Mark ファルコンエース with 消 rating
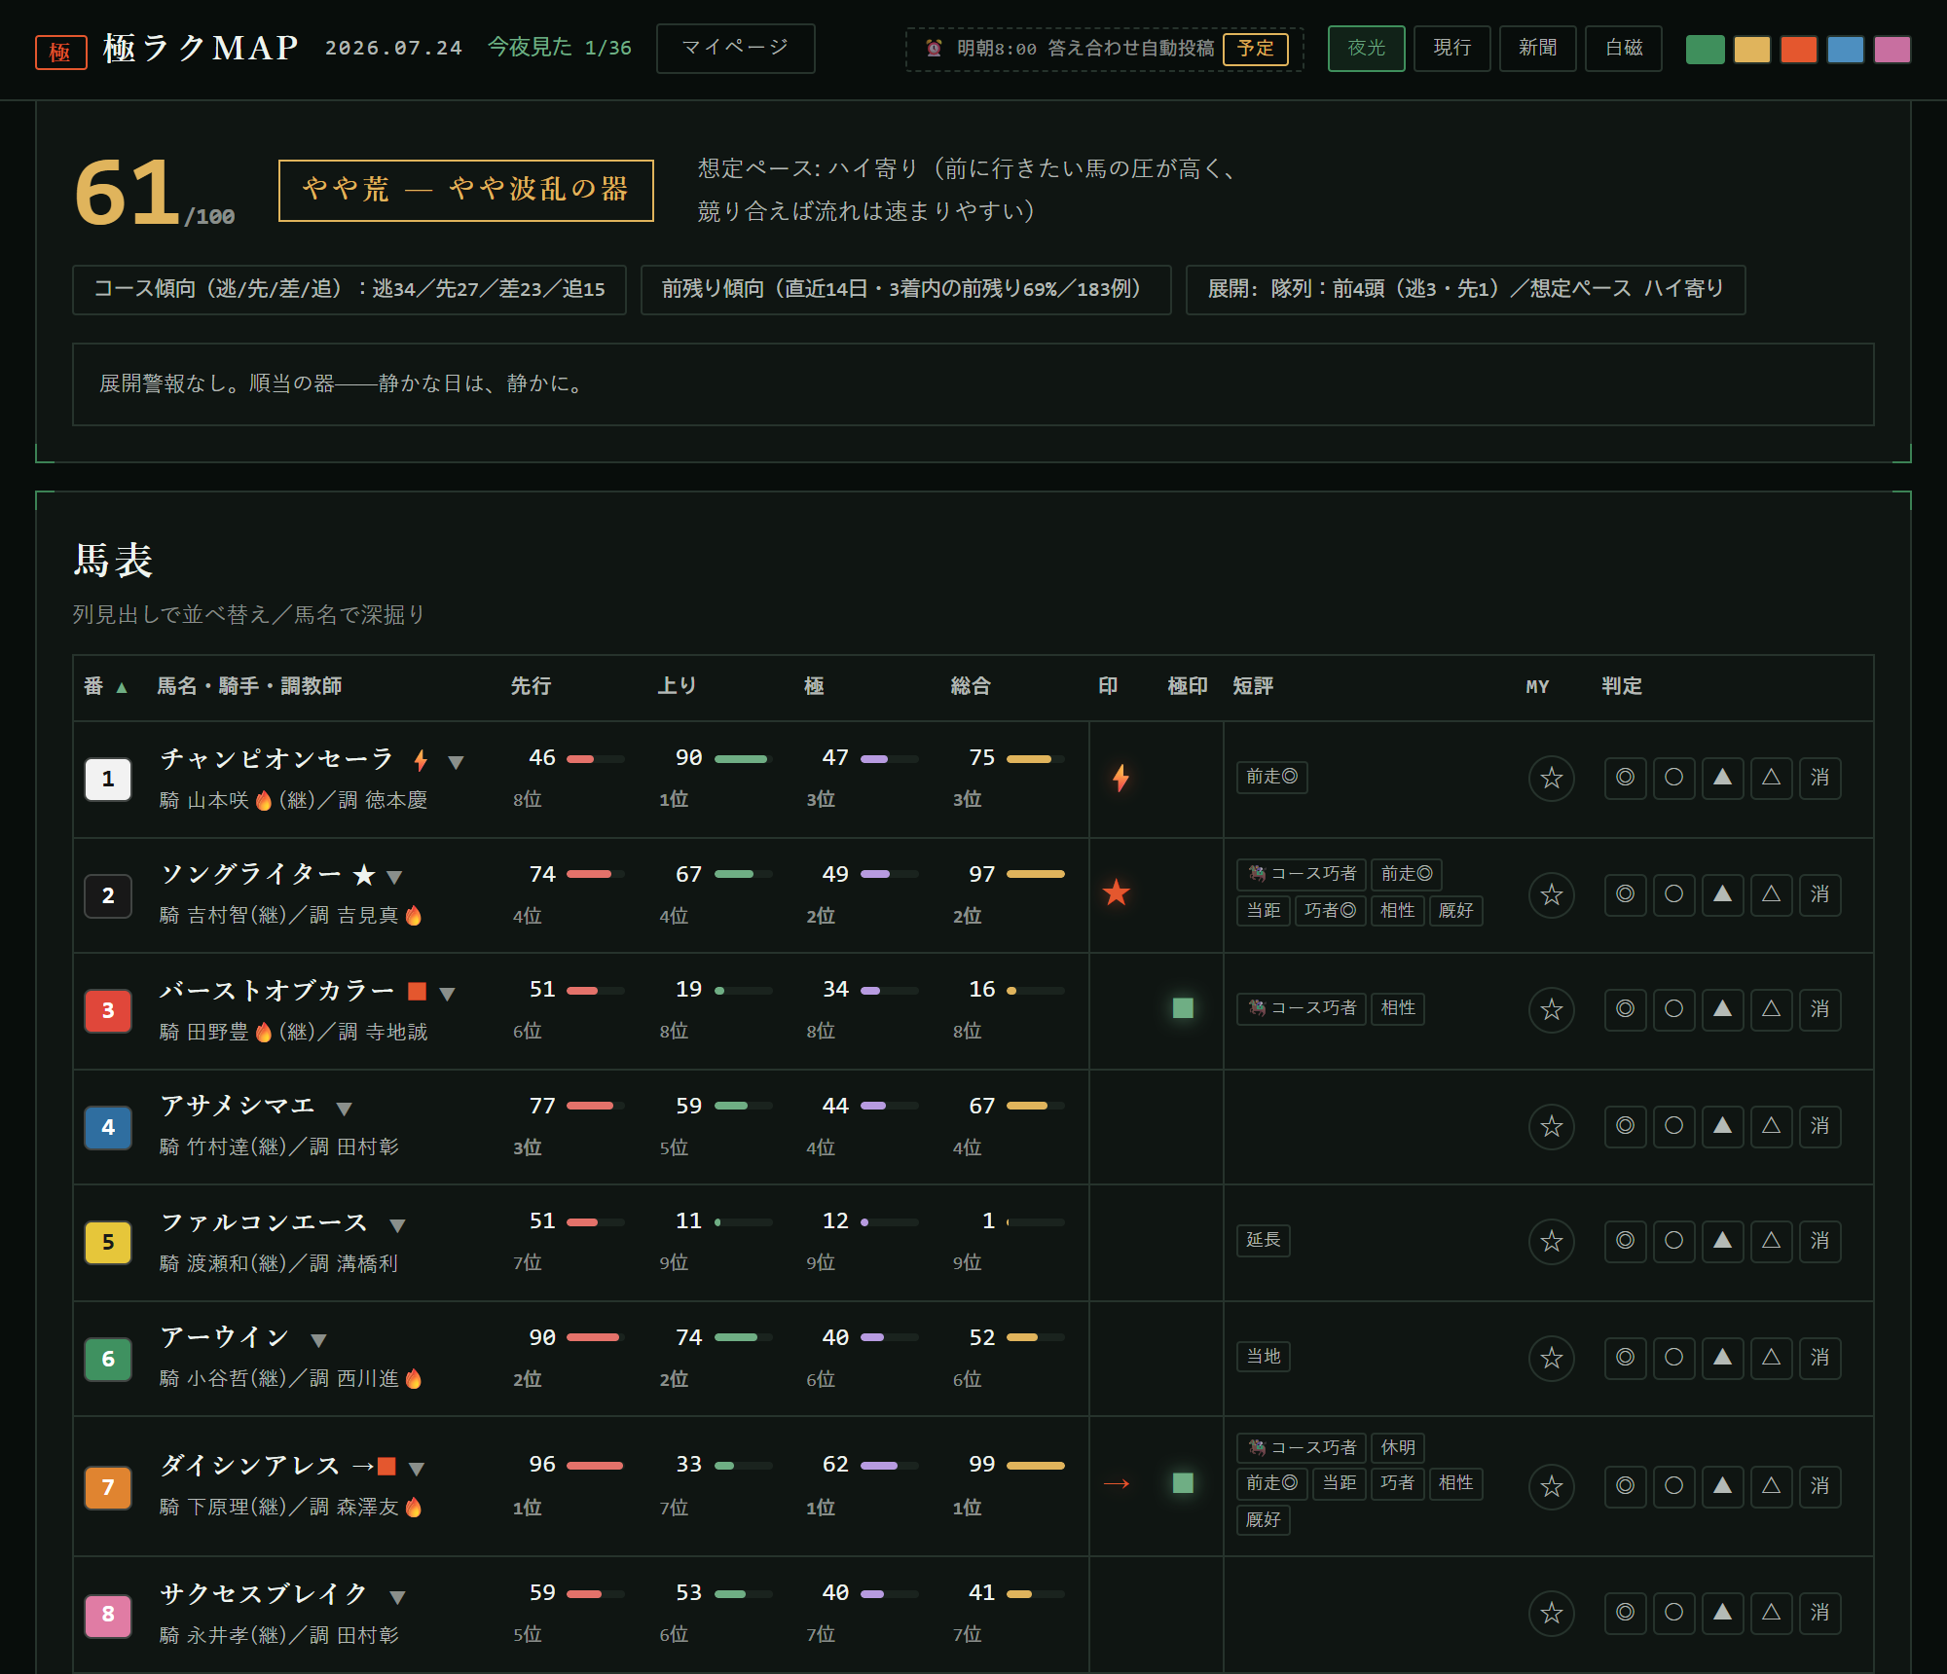Screen dimensions: 1947x1674 click(1819, 1240)
